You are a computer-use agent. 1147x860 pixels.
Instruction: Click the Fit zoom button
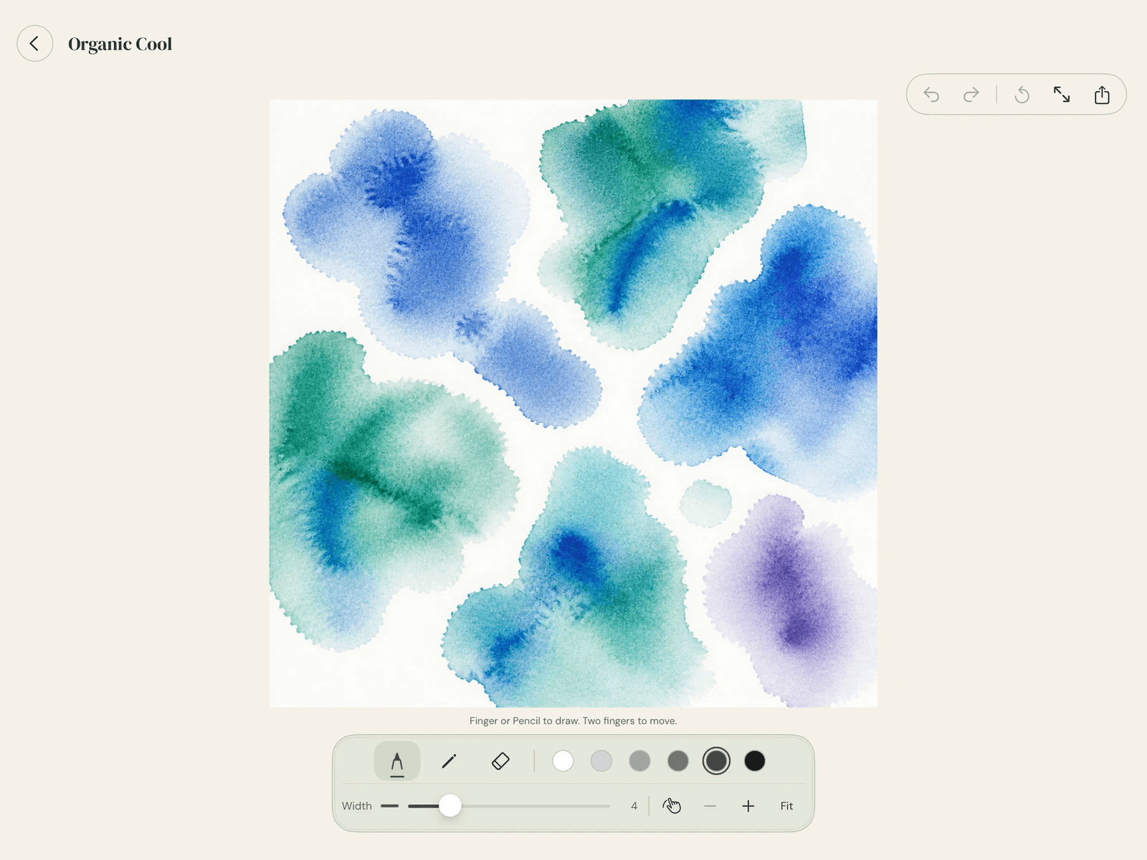(x=786, y=806)
